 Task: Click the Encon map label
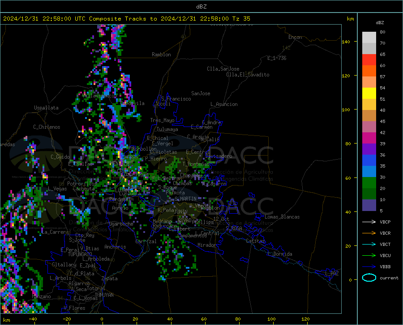(x=295, y=37)
